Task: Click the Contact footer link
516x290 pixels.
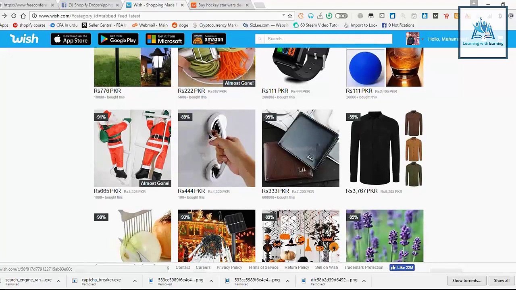Action: coord(183,267)
